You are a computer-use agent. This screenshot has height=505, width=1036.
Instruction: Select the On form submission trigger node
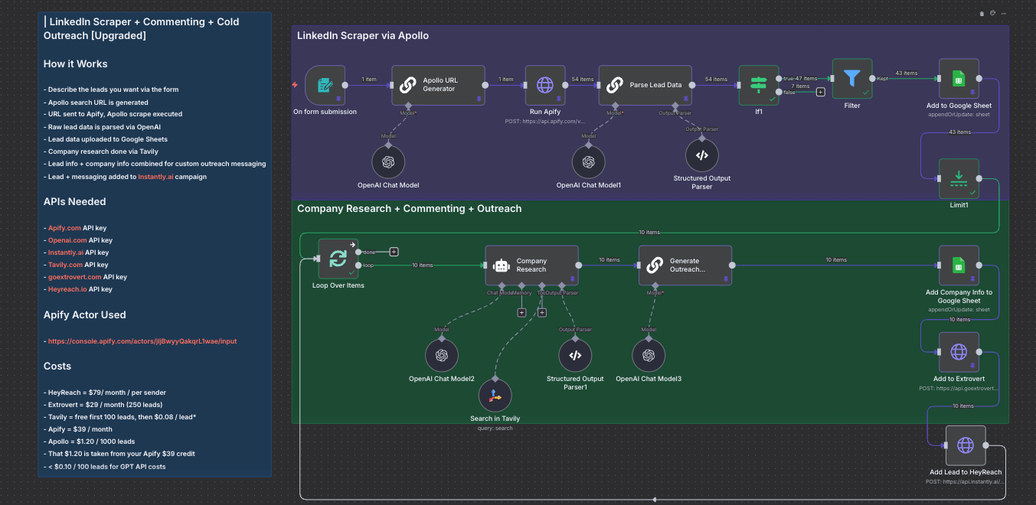coord(325,85)
